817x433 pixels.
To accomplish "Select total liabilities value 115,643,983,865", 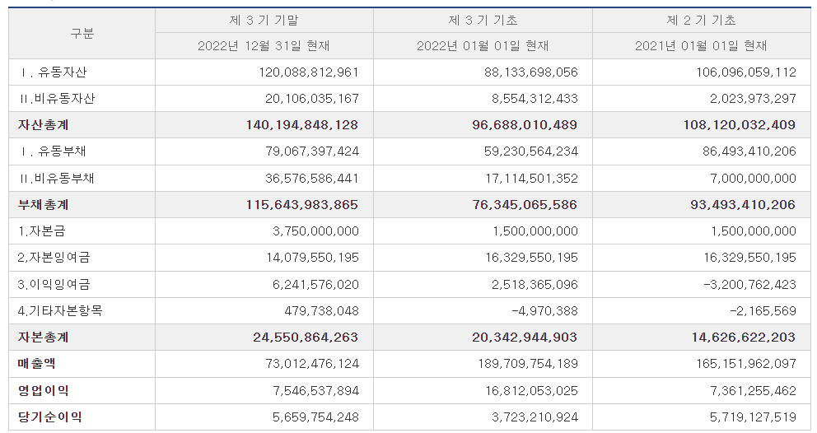I will pos(302,205).
